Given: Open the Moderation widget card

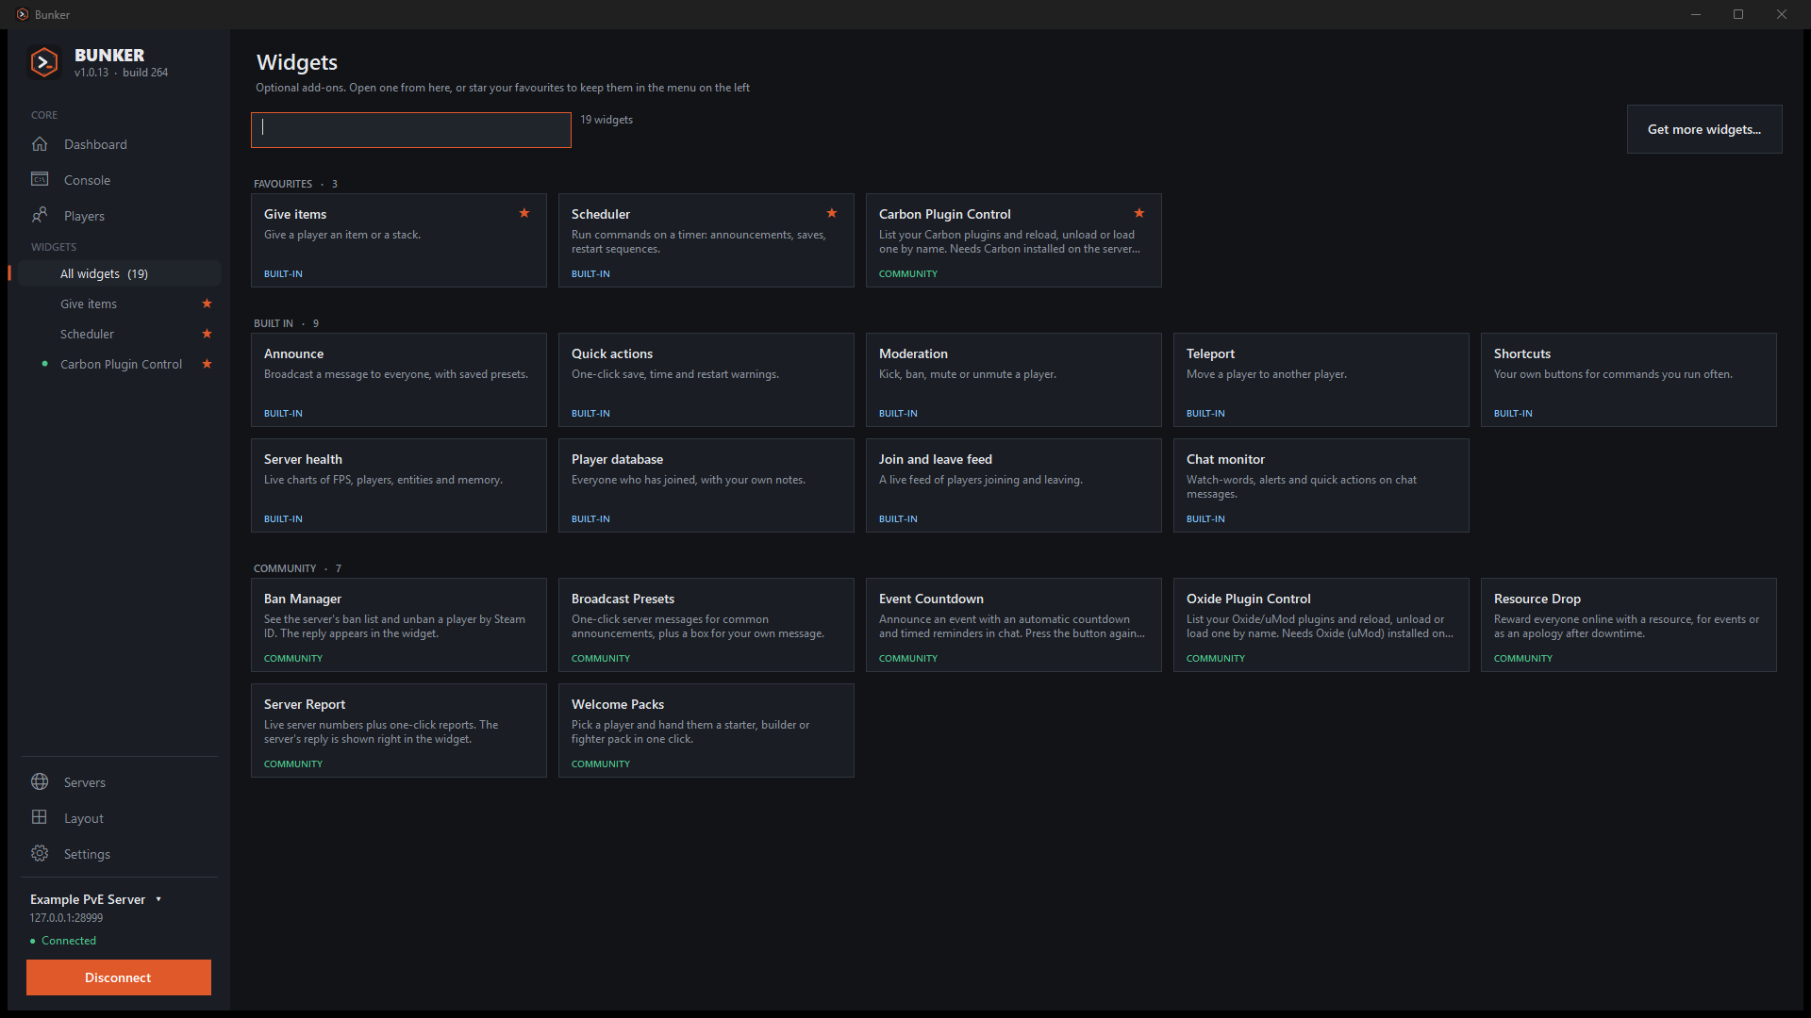Looking at the screenshot, I should (1014, 380).
